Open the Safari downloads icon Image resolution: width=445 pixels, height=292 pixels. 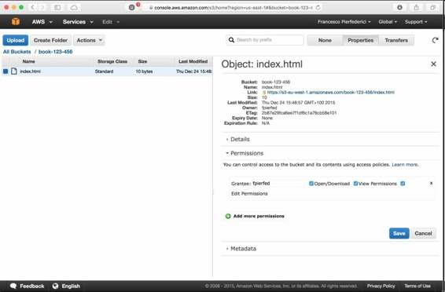click(399, 7)
